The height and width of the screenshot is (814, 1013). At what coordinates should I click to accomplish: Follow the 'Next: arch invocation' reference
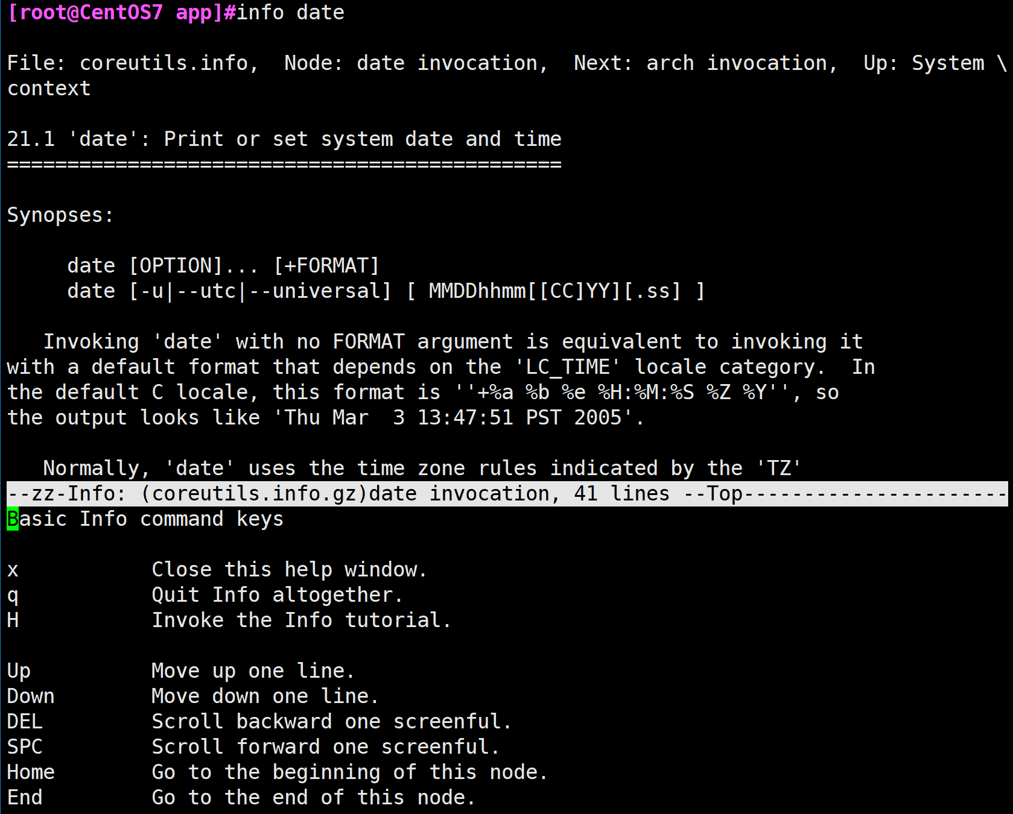706,63
